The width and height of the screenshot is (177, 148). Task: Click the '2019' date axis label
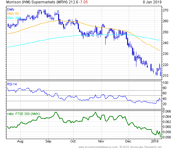click(x=155, y=141)
